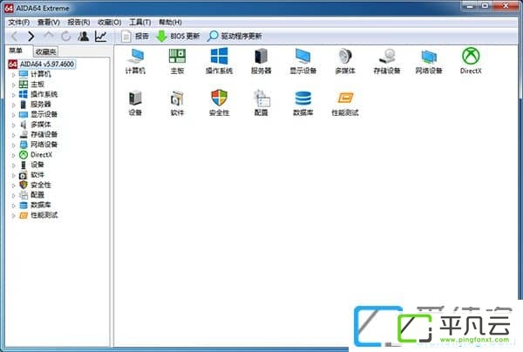
Task: Open the 显示设备 display icon in main panel
Action: click(x=302, y=61)
